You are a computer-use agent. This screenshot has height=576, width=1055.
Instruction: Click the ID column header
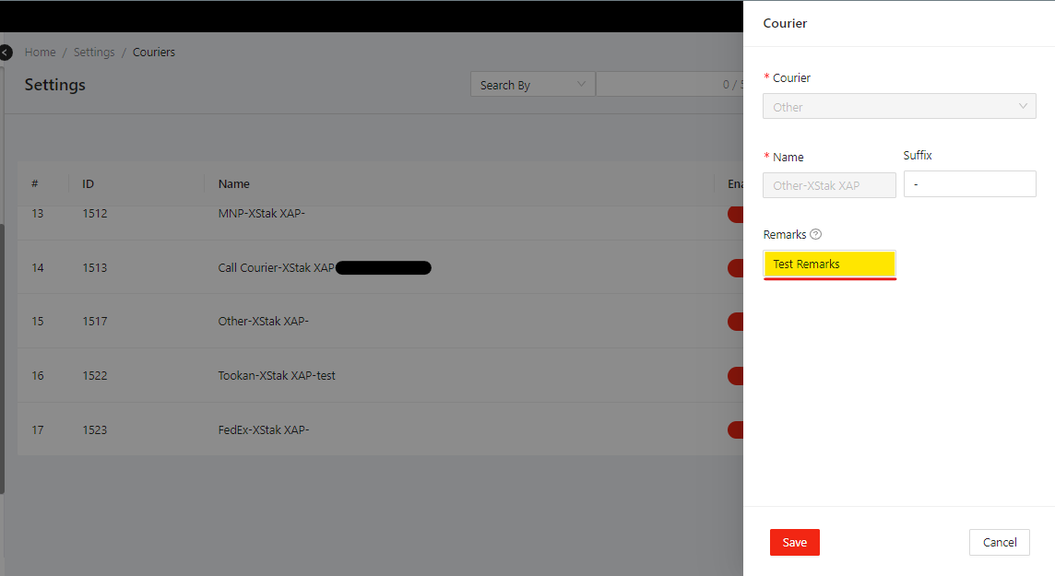89,184
